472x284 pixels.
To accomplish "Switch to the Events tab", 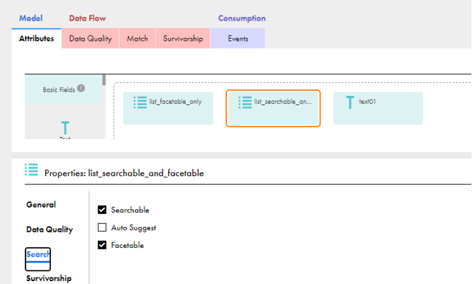I will click(x=238, y=39).
